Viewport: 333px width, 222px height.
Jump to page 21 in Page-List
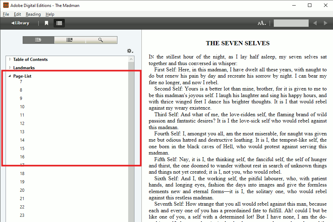point(22,198)
